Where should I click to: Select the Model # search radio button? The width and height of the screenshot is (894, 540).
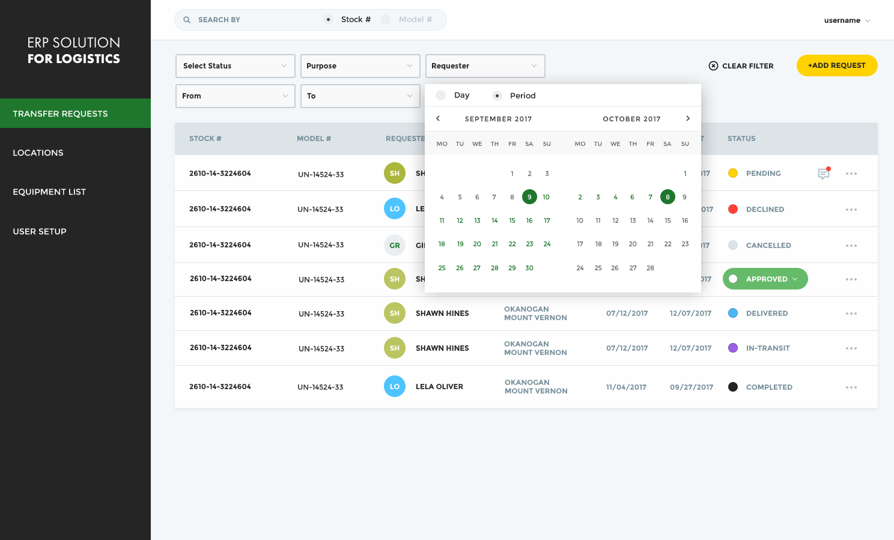coord(386,20)
